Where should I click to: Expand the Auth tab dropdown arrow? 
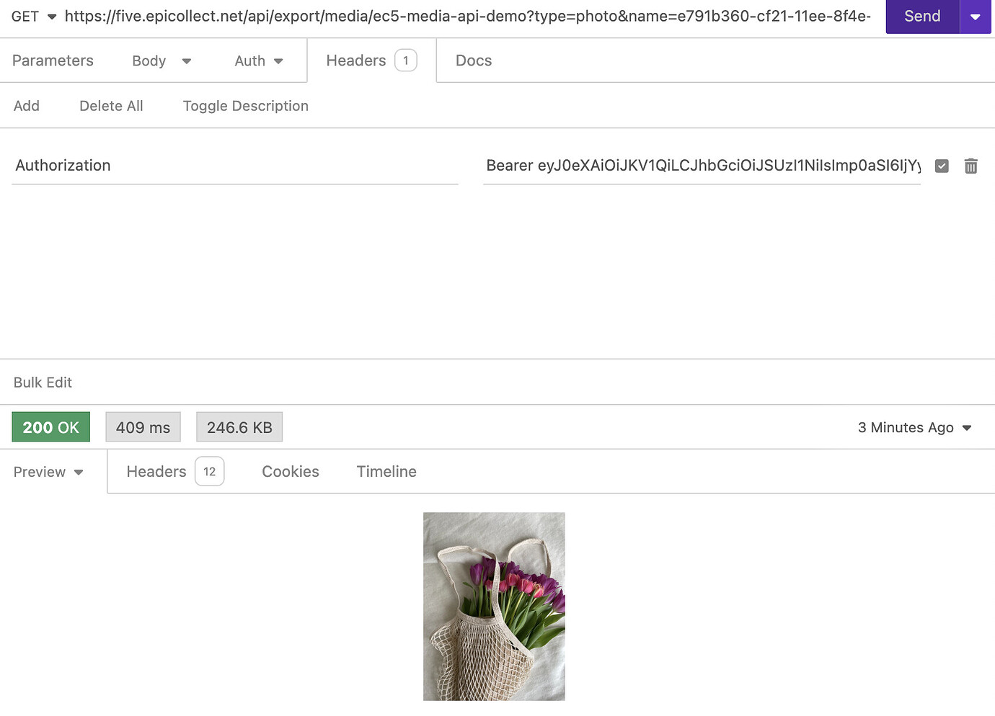click(x=278, y=61)
